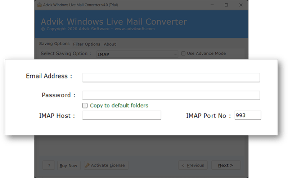Click into the Password field
The image size is (288, 178).
tap(171, 95)
